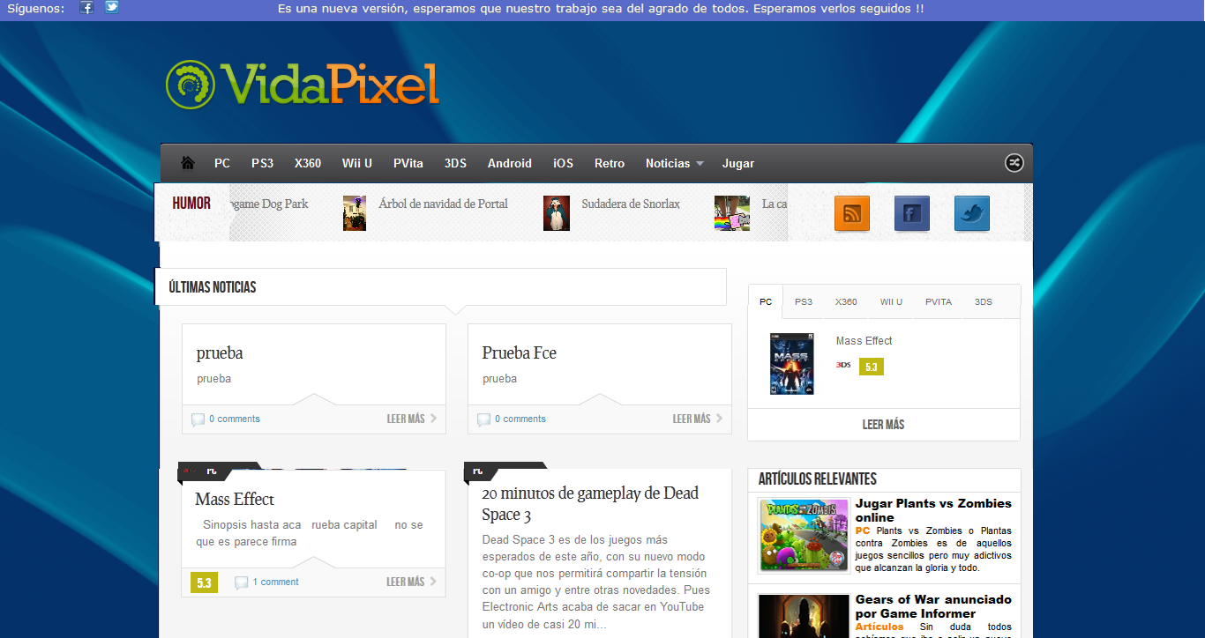The width and height of the screenshot is (1205, 638).
Task: Open Jugar Plants vs Zombies online article
Action: coord(933,510)
